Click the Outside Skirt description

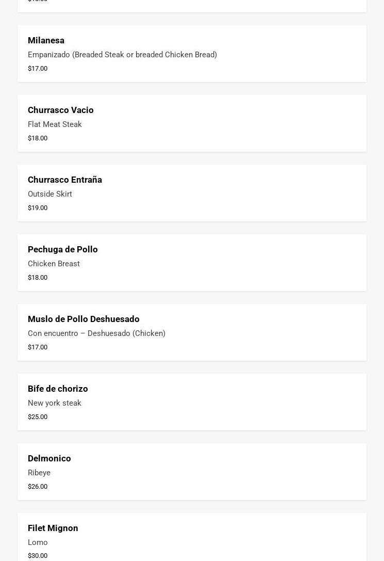(x=50, y=194)
